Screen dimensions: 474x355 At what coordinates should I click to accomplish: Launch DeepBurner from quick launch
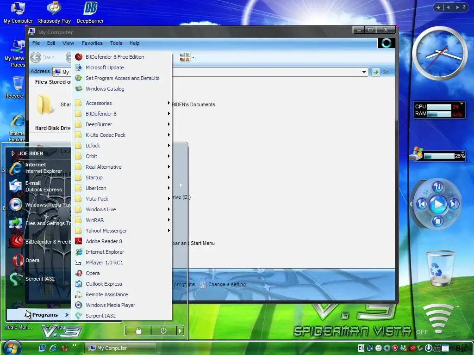[42, 348]
